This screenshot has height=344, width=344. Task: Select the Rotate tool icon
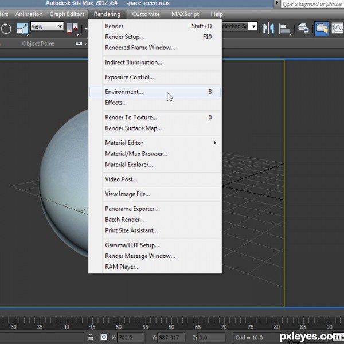pos(6,29)
